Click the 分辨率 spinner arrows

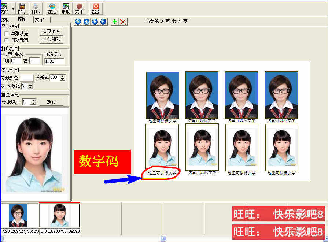(x=63, y=78)
